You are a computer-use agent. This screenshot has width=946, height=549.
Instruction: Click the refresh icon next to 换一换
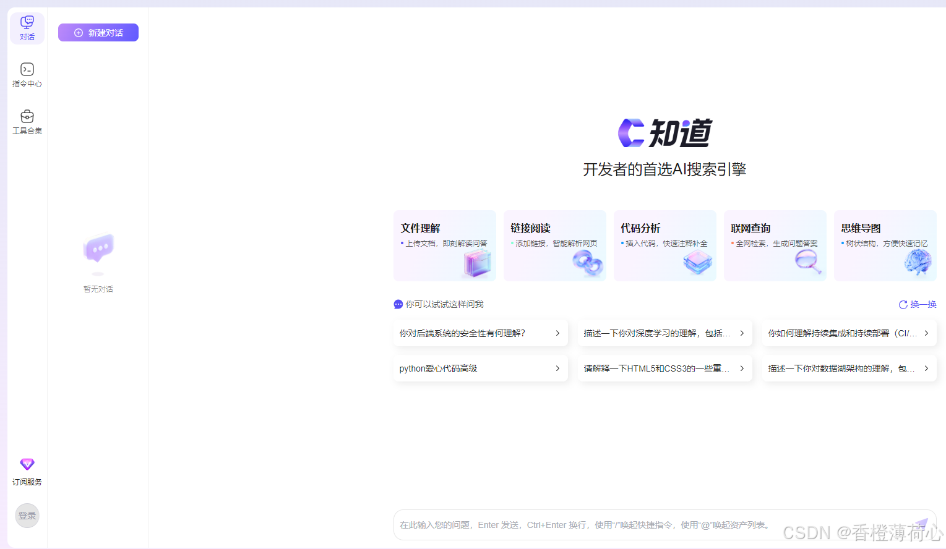[903, 305]
